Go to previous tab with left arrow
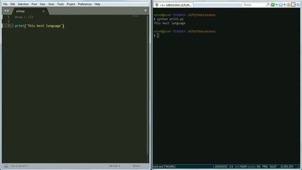Image resolution: width=302 pixels, height=170 pixels. point(5,11)
